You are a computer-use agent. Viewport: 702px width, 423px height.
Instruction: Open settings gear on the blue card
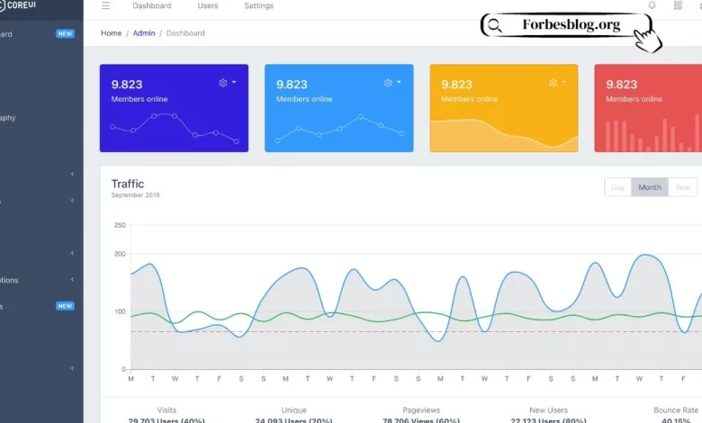click(388, 83)
